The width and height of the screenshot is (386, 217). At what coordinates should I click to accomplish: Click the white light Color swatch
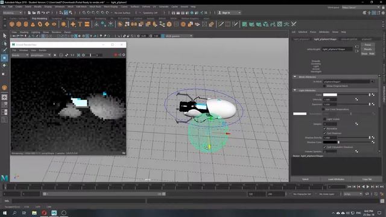(330, 95)
